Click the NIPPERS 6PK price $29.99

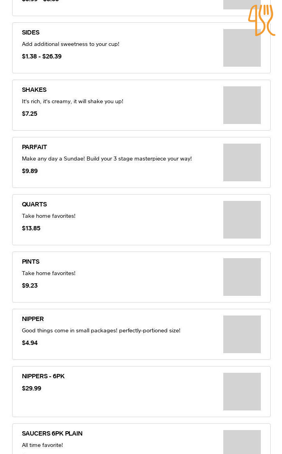[x=32, y=388]
